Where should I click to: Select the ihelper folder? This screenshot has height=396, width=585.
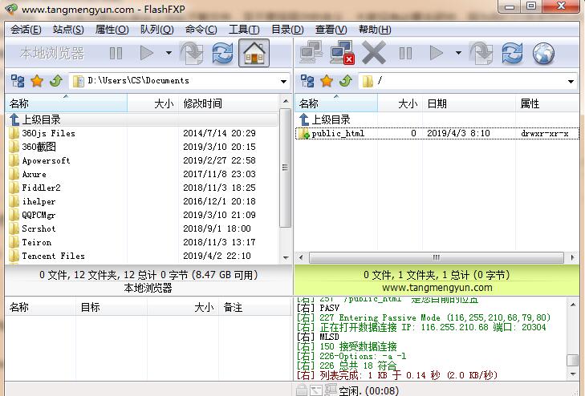click(x=39, y=201)
